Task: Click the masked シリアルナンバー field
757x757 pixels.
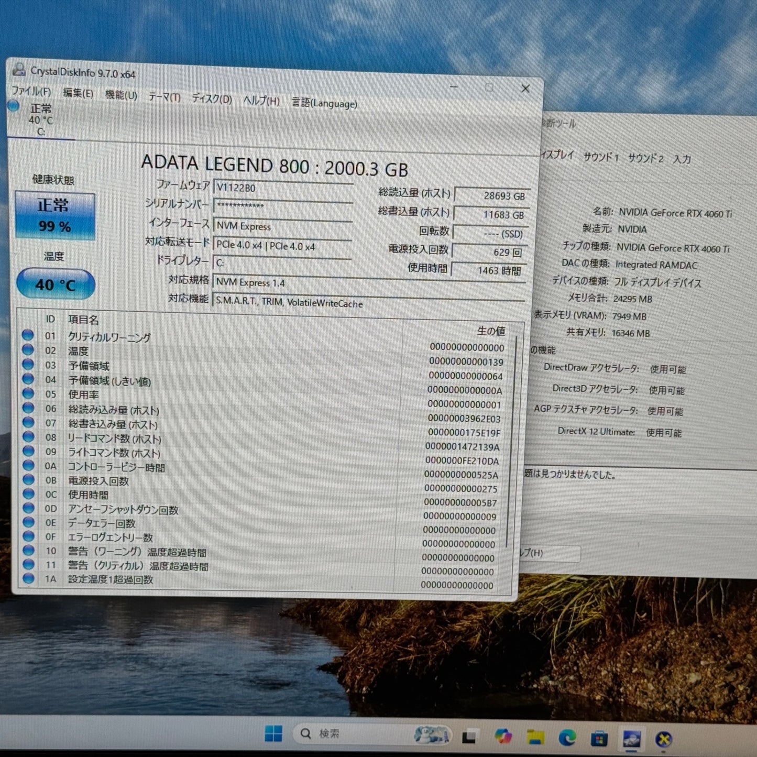Action: click(283, 207)
